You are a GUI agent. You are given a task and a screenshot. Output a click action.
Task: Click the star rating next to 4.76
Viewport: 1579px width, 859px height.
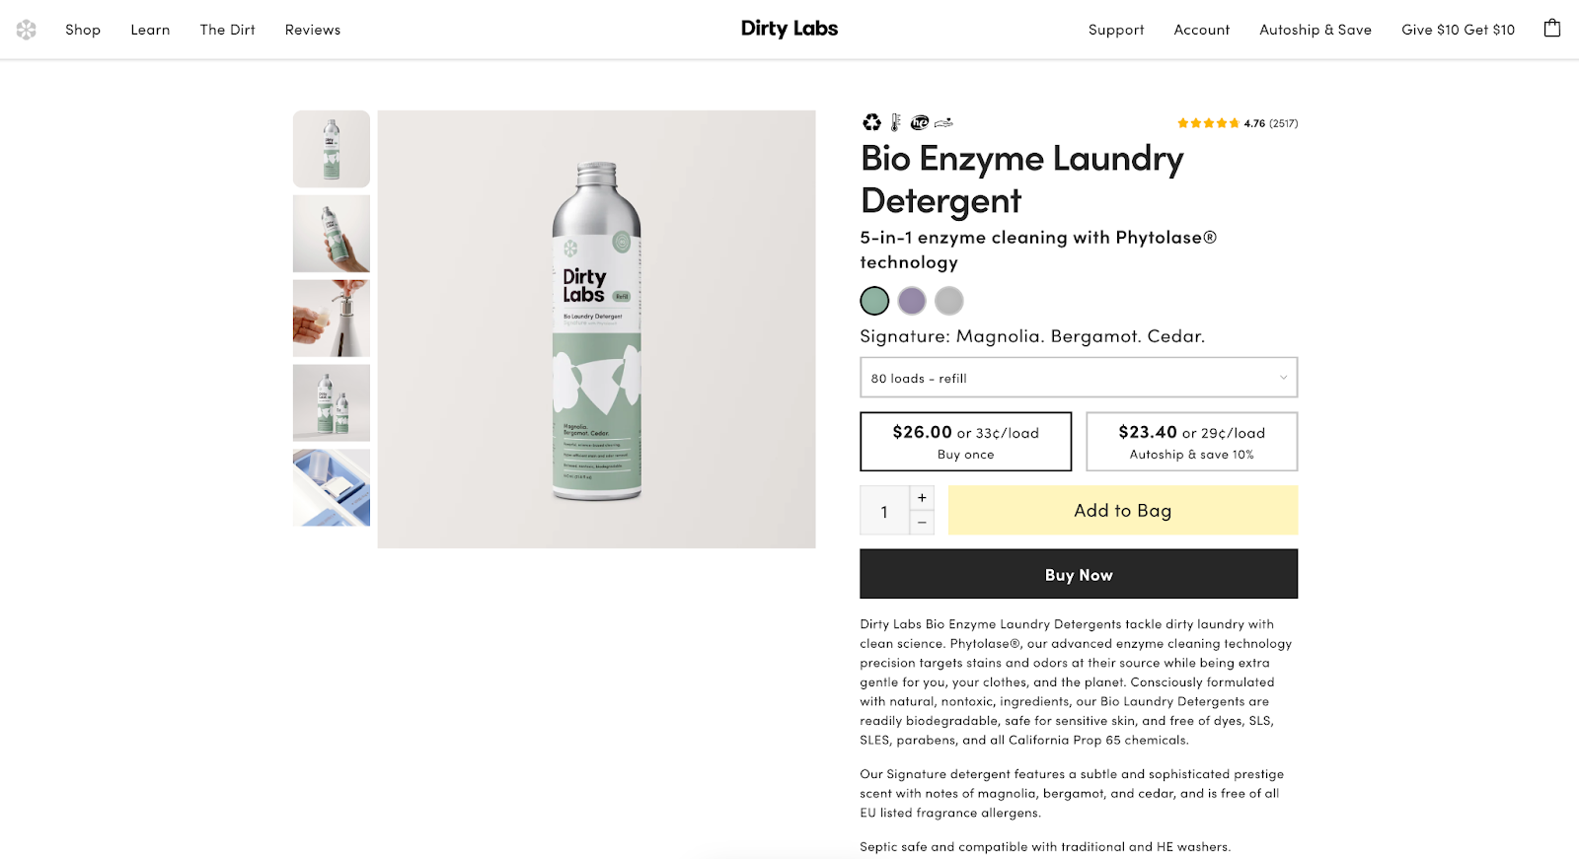(1207, 122)
